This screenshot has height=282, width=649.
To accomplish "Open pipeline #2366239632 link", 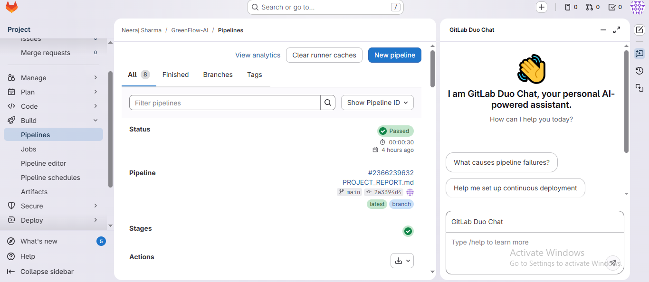I will (x=391, y=173).
